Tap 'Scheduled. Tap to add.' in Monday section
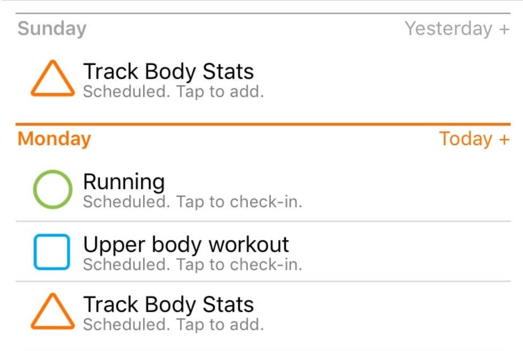 point(173,324)
